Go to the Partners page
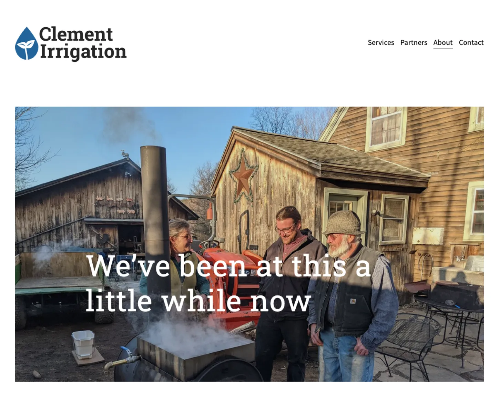Image resolution: width=499 pixels, height=393 pixels. (x=414, y=42)
